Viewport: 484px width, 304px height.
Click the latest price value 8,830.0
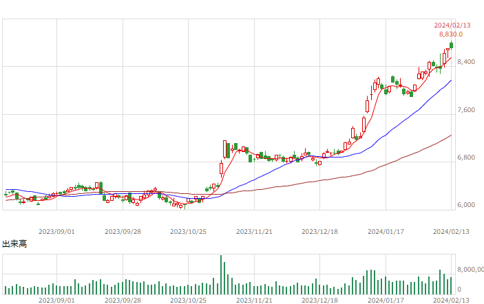451,34
